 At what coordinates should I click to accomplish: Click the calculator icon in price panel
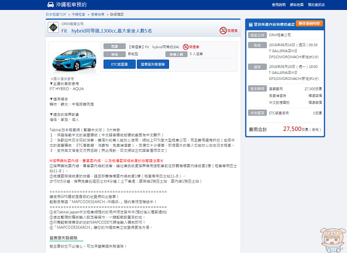[250, 25]
